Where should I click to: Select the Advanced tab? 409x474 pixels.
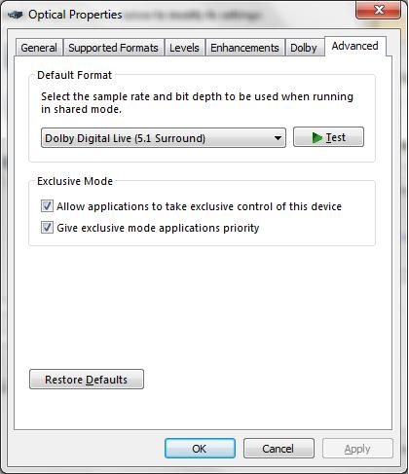point(355,46)
